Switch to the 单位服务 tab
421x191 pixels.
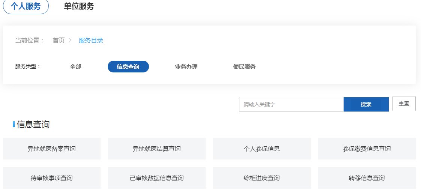[79, 7]
